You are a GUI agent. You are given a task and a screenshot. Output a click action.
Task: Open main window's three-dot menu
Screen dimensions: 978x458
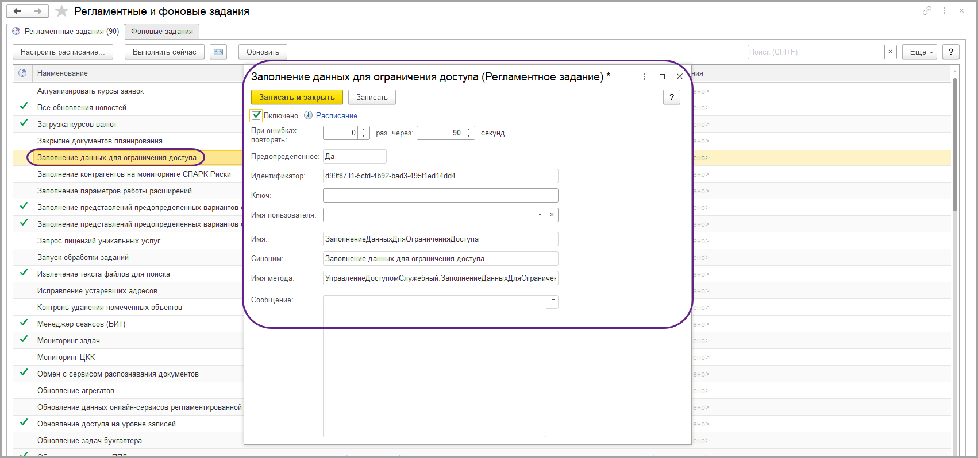944,11
